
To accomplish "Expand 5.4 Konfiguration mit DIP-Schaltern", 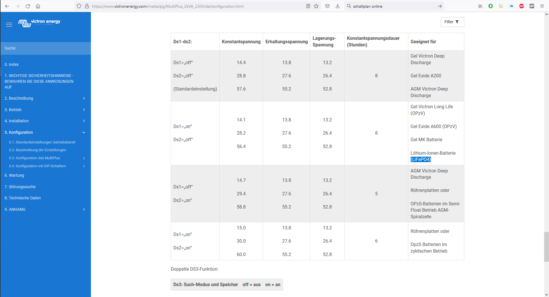I will [x=84, y=166].
